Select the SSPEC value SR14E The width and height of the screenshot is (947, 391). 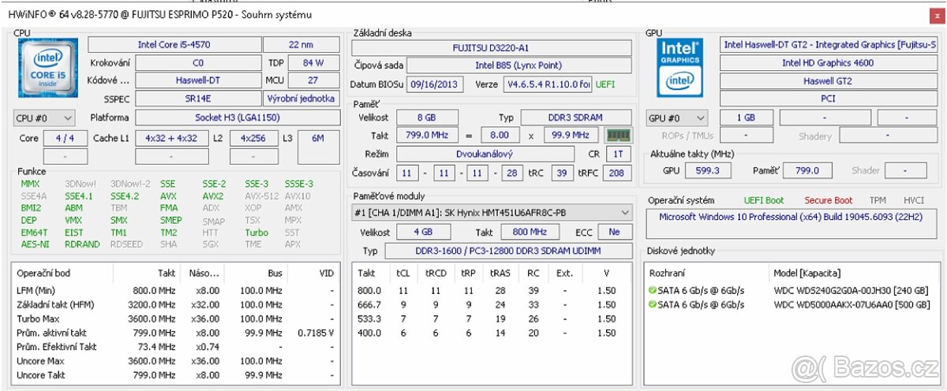tap(197, 99)
